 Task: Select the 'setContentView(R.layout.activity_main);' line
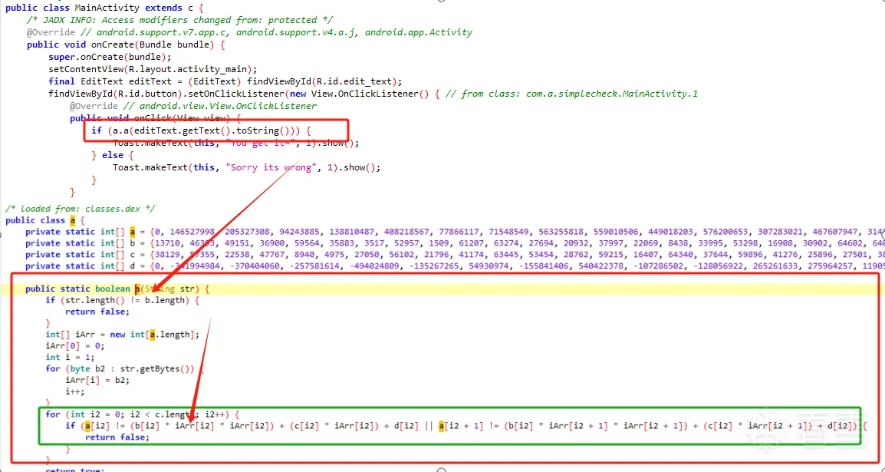pyautogui.click(x=153, y=69)
